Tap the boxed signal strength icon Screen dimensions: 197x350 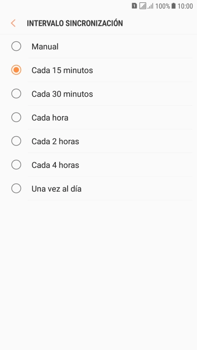[x=143, y=6]
